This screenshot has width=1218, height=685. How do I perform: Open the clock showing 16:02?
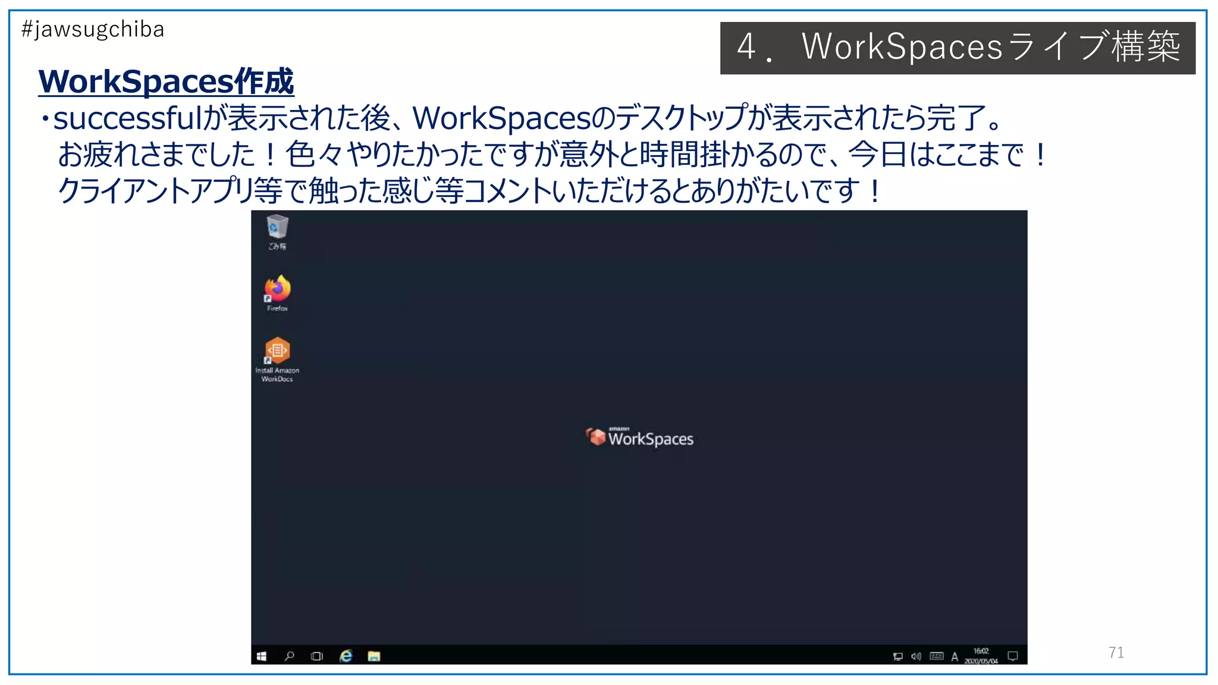pyautogui.click(x=981, y=656)
